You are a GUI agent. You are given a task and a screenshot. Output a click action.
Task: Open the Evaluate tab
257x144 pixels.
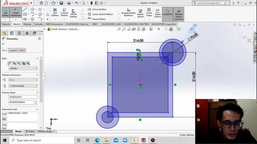[39, 24]
